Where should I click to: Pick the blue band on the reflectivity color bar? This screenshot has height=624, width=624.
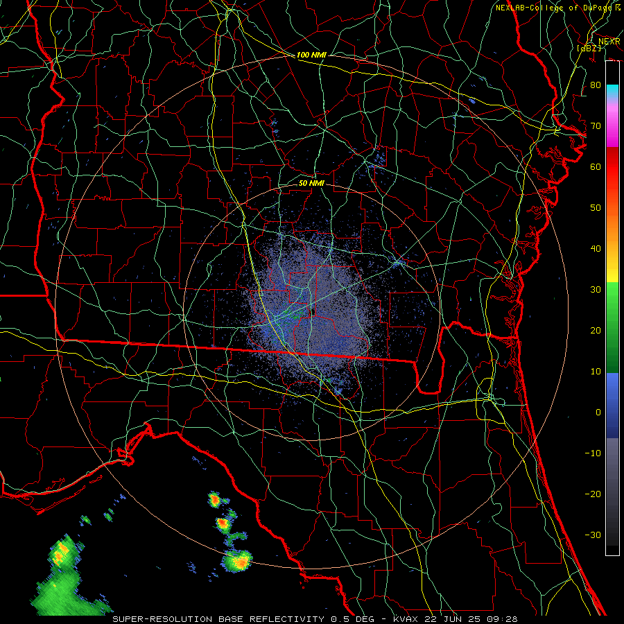[x=612, y=406]
